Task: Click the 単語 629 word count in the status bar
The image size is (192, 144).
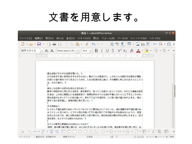Action: click(x=45, y=137)
